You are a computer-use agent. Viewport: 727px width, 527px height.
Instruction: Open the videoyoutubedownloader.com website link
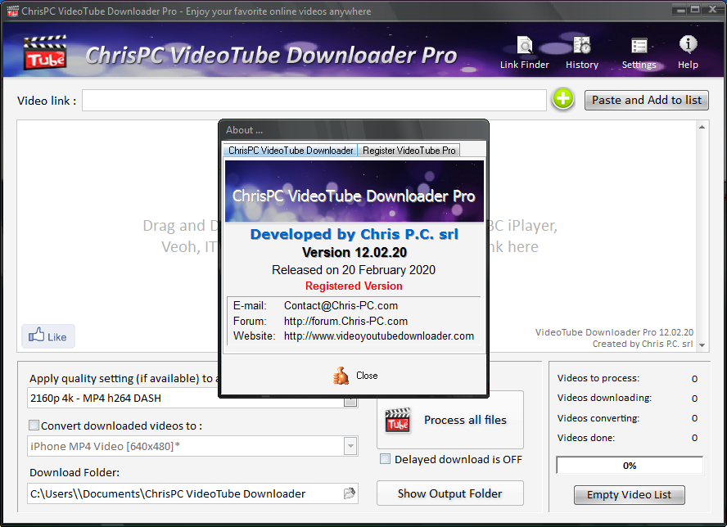(x=379, y=336)
